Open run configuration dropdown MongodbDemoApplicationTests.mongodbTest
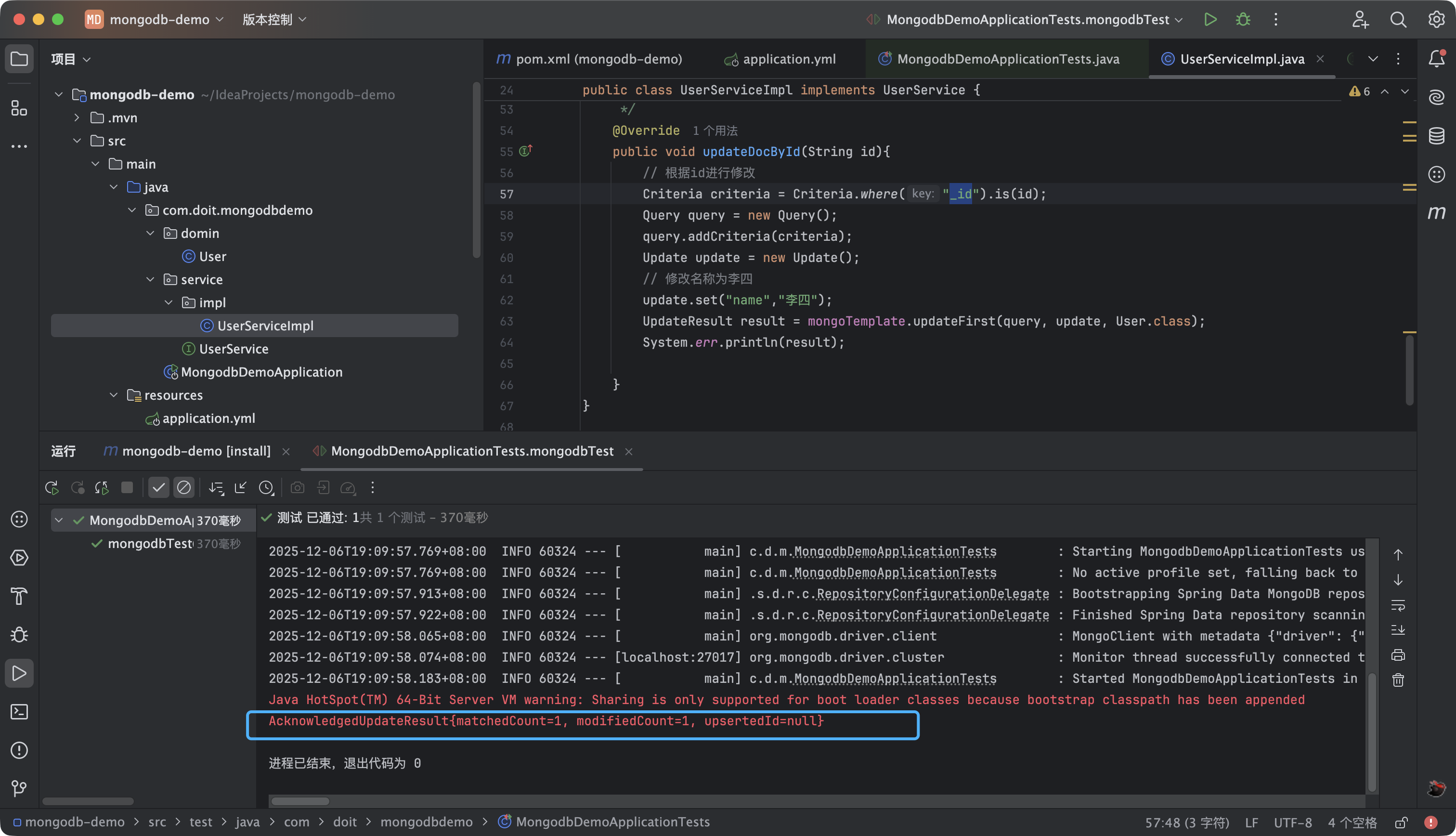 1027,20
